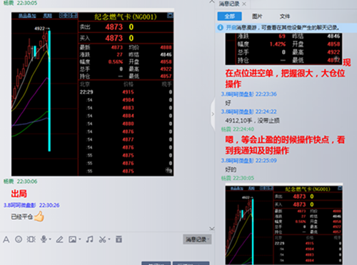Expand the picture options dropdown arrow
The height and width of the screenshot is (265, 357).
pyautogui.click(x=80, y=239)
